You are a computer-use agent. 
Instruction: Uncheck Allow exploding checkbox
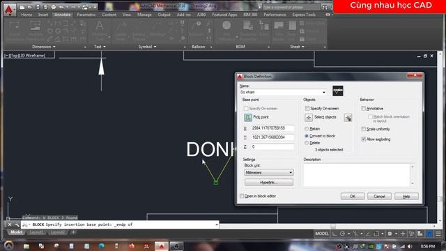coord(364,139)
